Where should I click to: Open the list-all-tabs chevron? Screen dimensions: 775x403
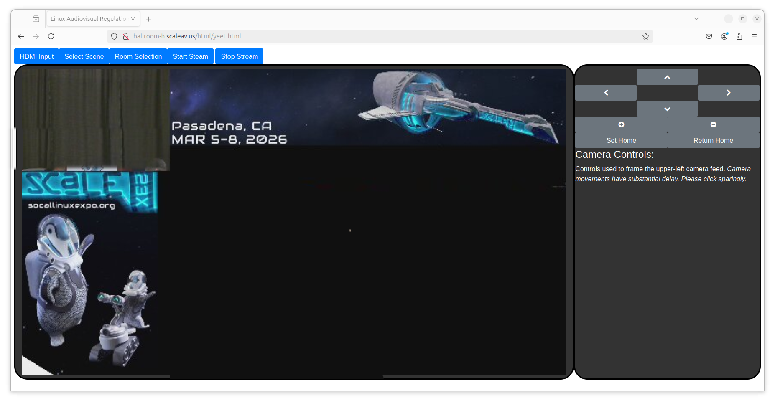point(696,19)
